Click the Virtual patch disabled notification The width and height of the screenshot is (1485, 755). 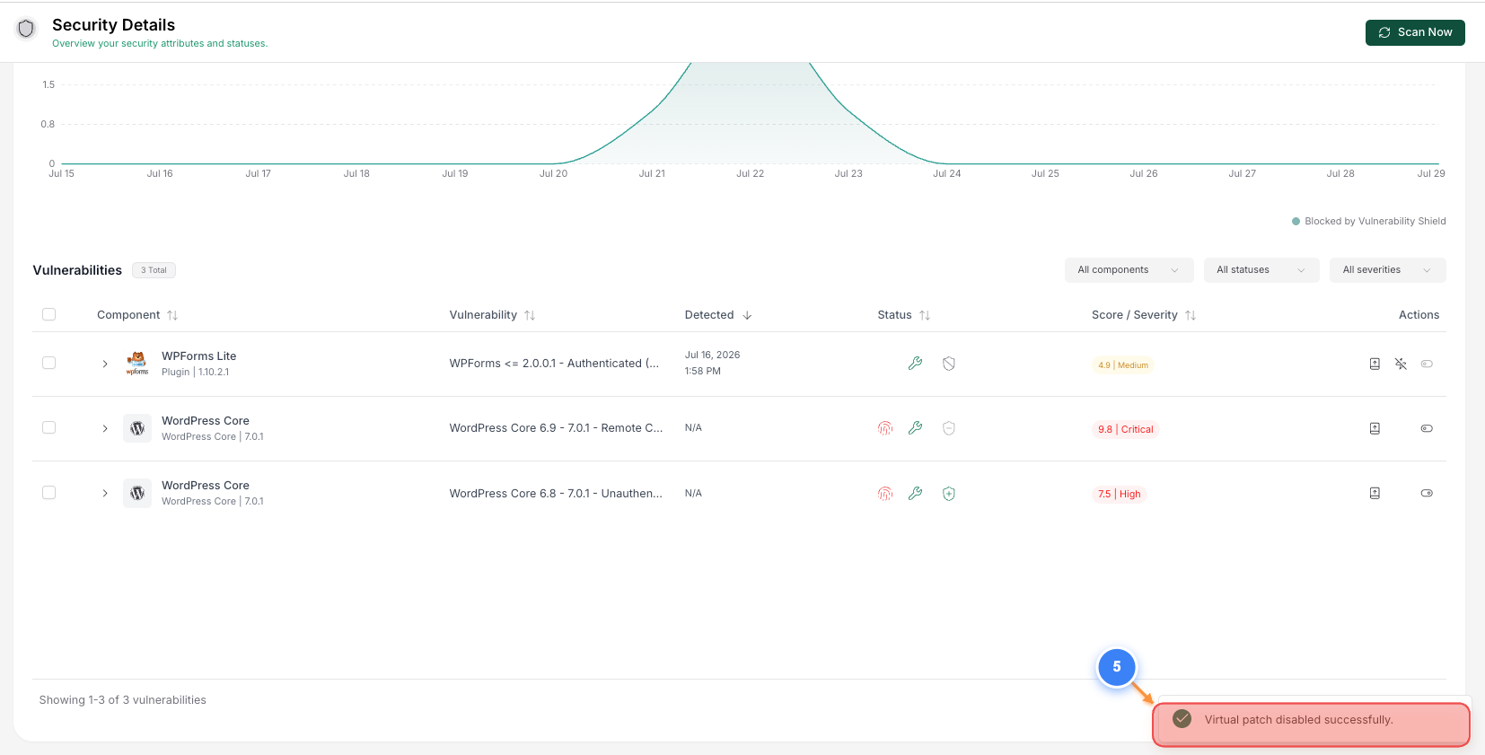pos(1311,724)
